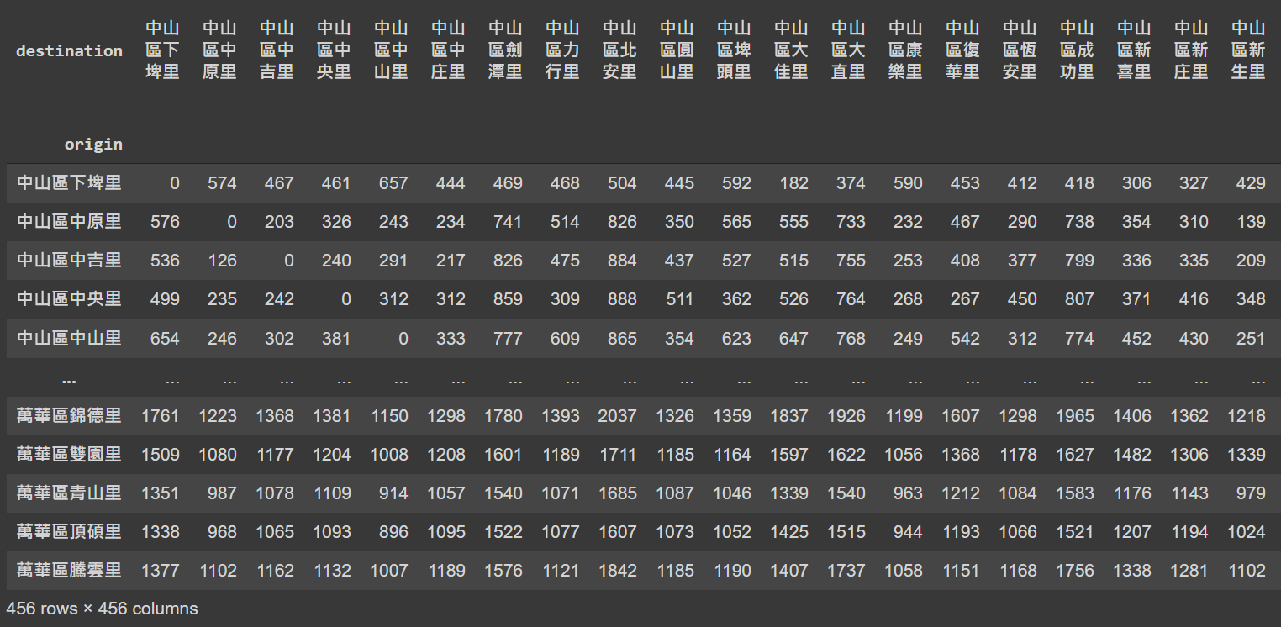Click value 896 in the 萬華區頂碩里 row
The image size is (1281, 627).
[x=393, y=532]
